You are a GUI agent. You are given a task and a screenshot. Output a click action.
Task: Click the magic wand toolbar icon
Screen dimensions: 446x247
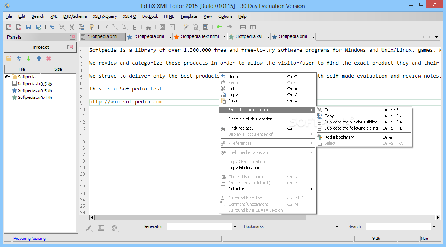[186, 27]
